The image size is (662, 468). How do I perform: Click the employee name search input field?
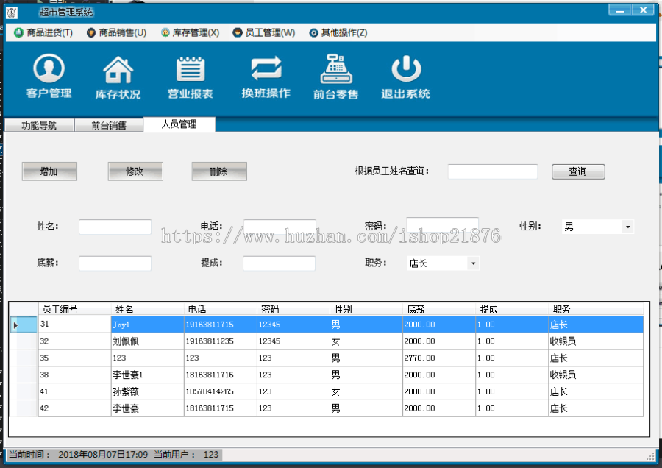493,171
